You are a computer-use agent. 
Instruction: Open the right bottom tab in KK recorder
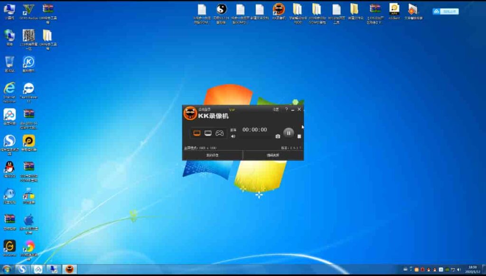273,155
